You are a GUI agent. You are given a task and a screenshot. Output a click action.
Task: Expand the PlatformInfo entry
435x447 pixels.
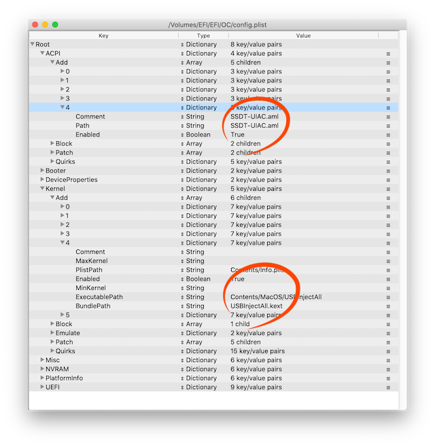click(42, 378)
